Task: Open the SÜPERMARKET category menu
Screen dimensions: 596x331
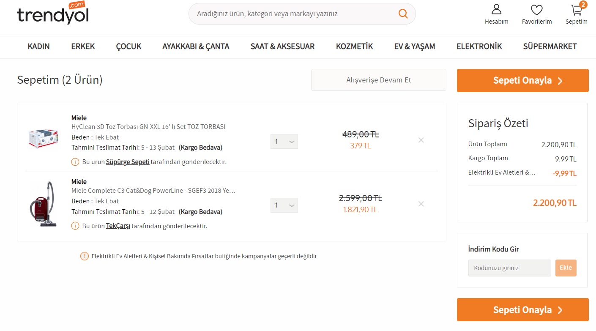Action: [x=550, y=47]
